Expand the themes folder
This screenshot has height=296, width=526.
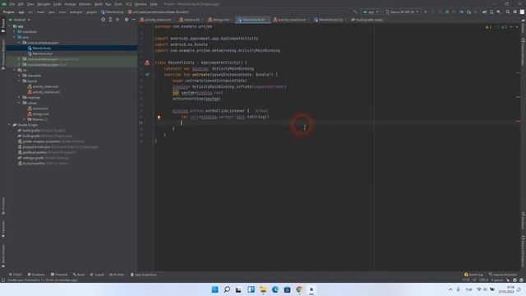24,119
